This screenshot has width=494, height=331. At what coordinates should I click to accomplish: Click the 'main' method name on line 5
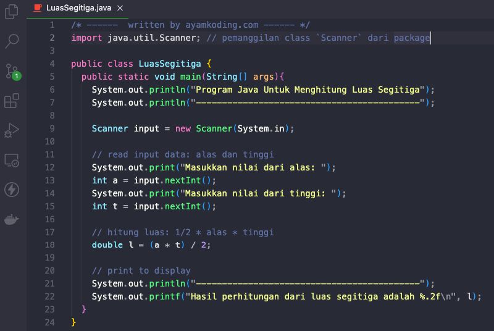point(190,77)
